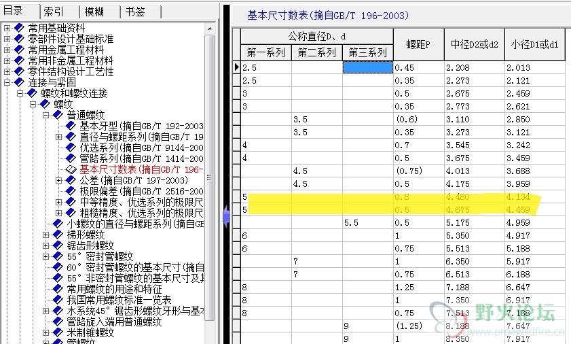Click the 第二系列 column header
The height and width of the screenshot is (344, 571).
click(x=317, y=52)
